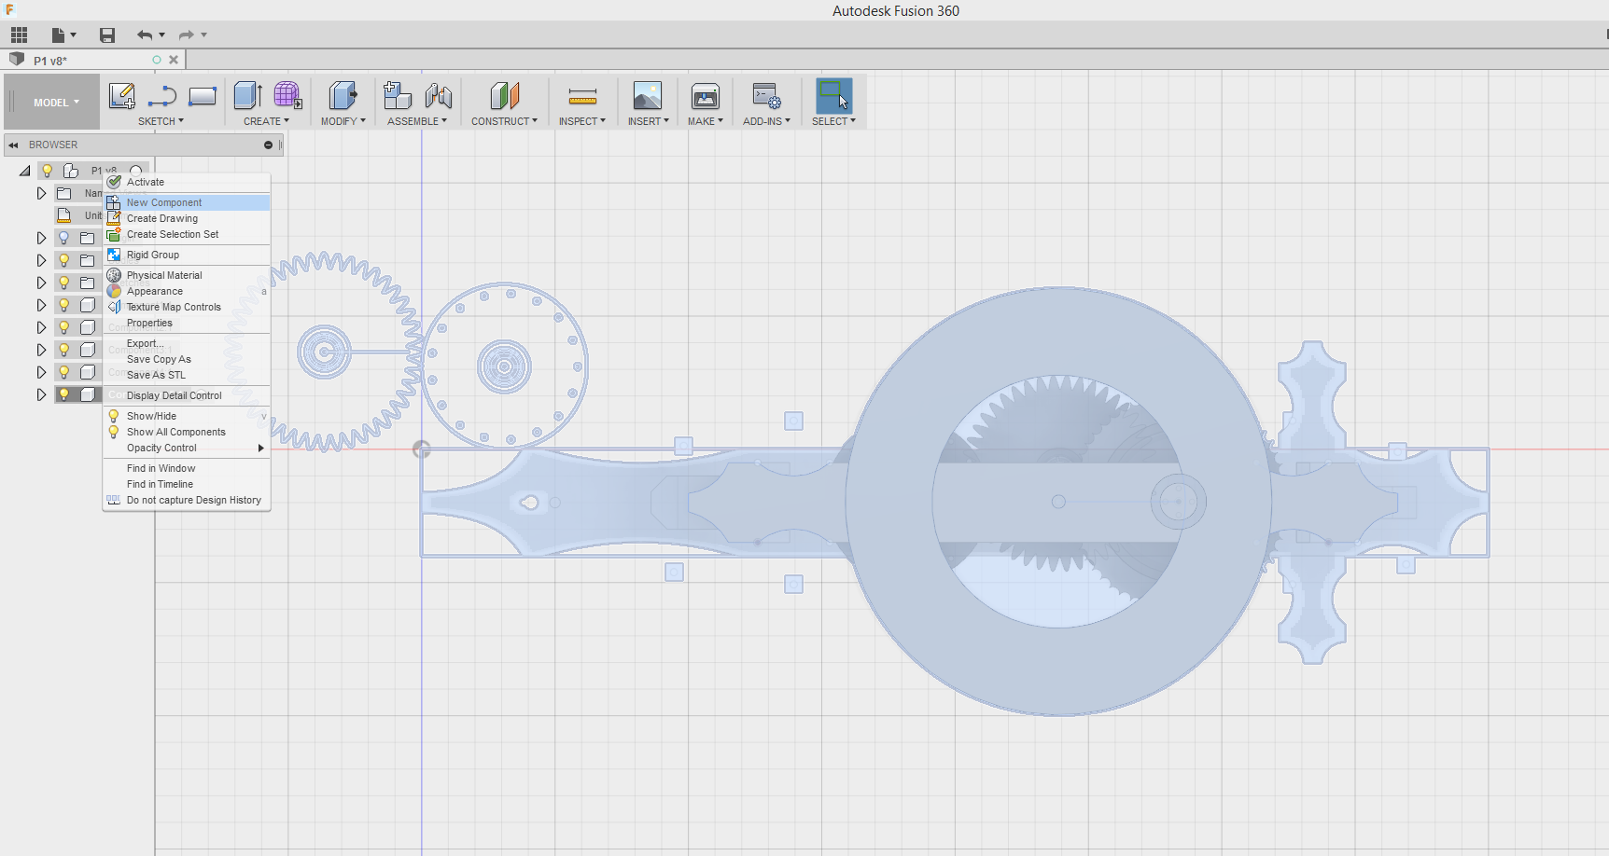Image resolution: width=1609 pixels, height=856 pixels.
Task: Activate the Measure tool icon
Action: [582, 96]
